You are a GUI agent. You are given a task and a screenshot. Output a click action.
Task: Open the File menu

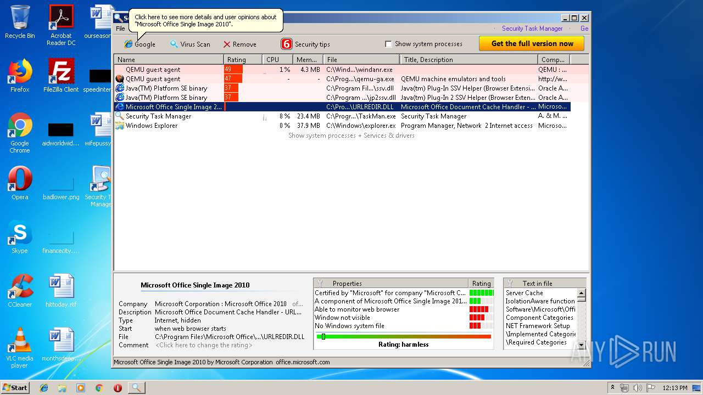point(120,29)
